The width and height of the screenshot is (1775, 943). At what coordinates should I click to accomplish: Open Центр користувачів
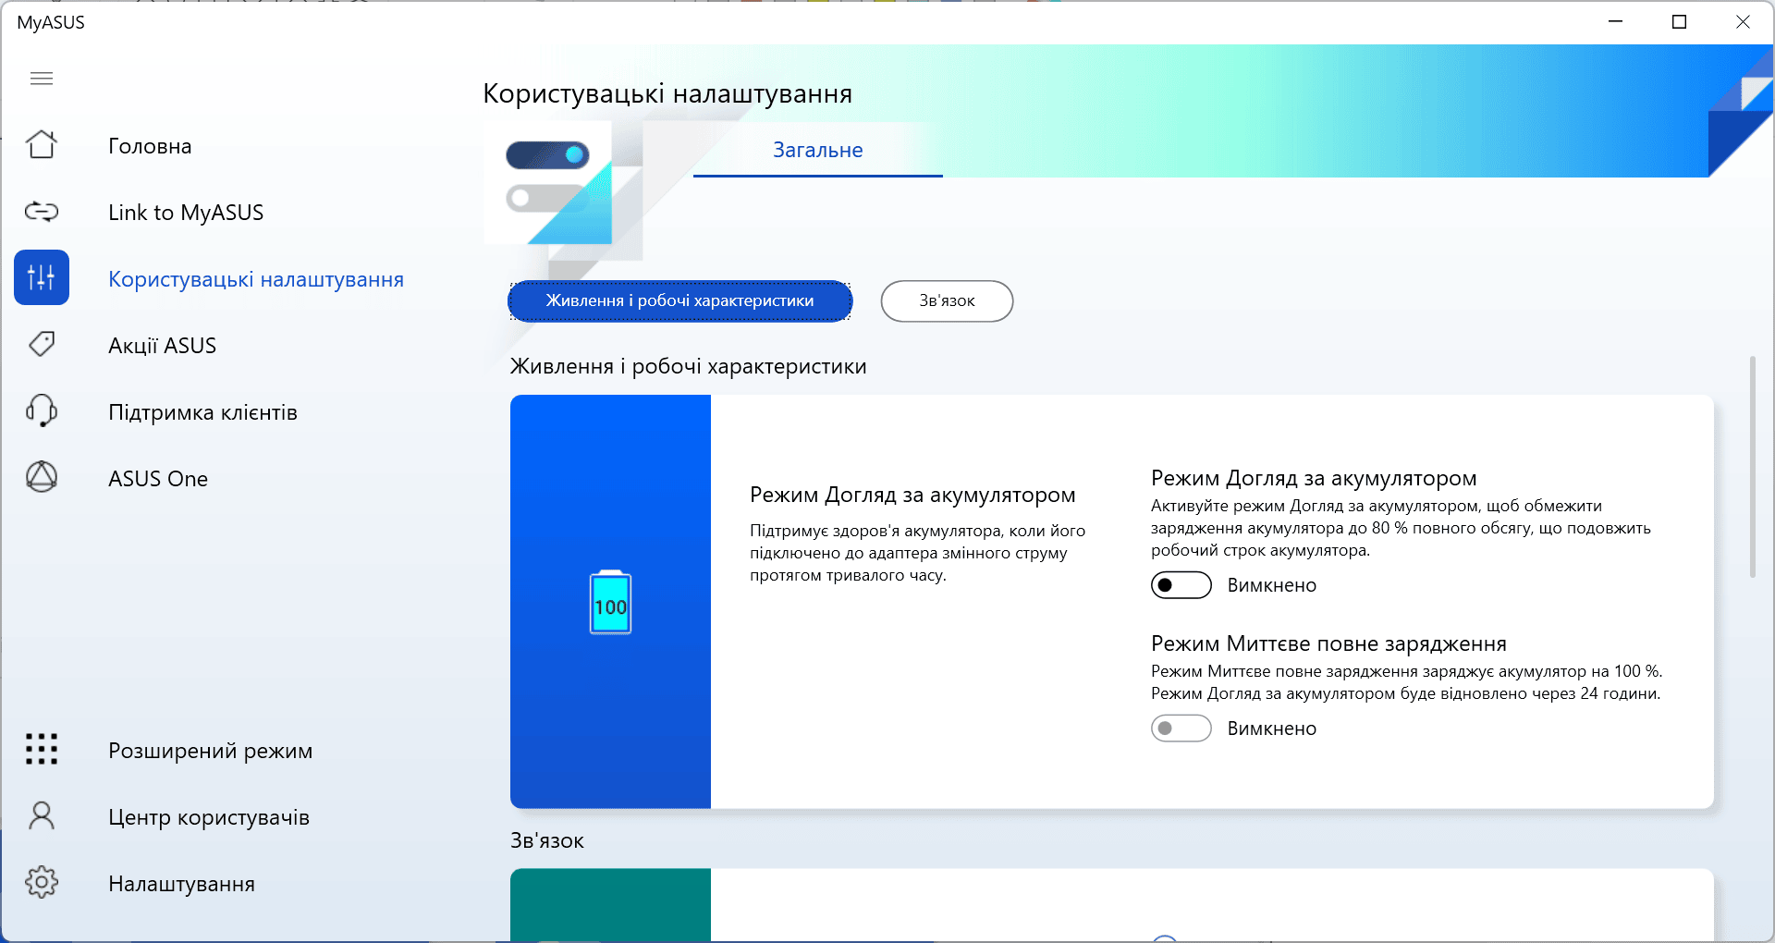[209, 817]
